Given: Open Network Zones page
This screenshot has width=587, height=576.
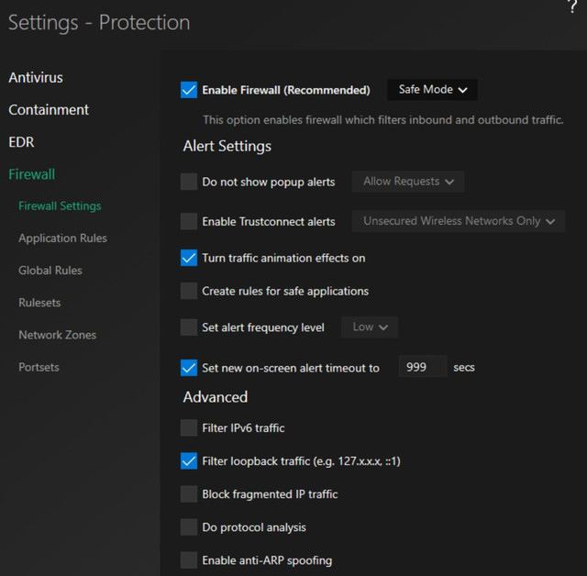Looking at the screenshot, I should tap(57, 335).
